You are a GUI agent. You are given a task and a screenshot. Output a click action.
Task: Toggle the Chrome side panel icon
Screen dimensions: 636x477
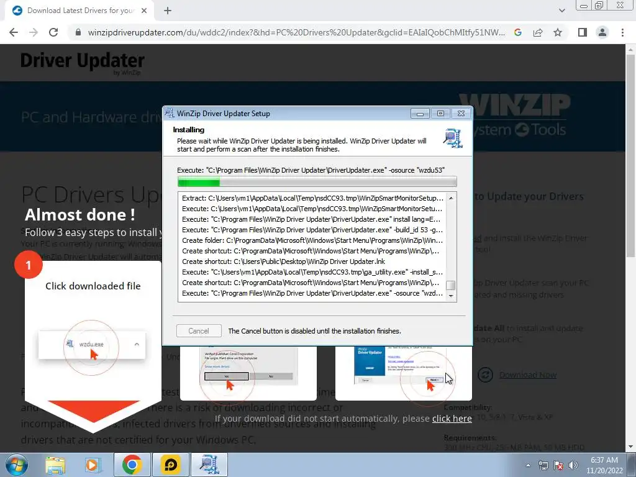[583, 32]
